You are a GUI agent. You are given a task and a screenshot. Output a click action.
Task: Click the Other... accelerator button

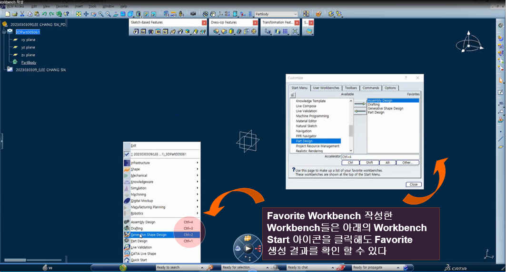[407, 163]
